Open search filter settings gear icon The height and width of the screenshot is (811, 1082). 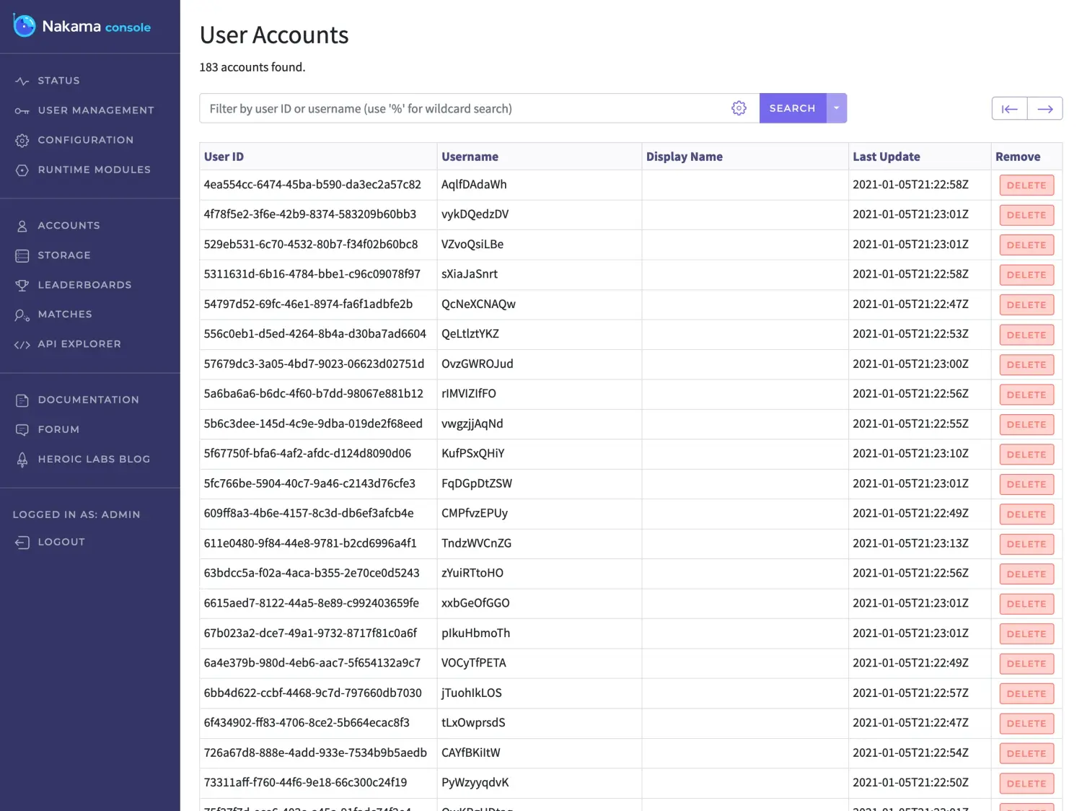739,108
